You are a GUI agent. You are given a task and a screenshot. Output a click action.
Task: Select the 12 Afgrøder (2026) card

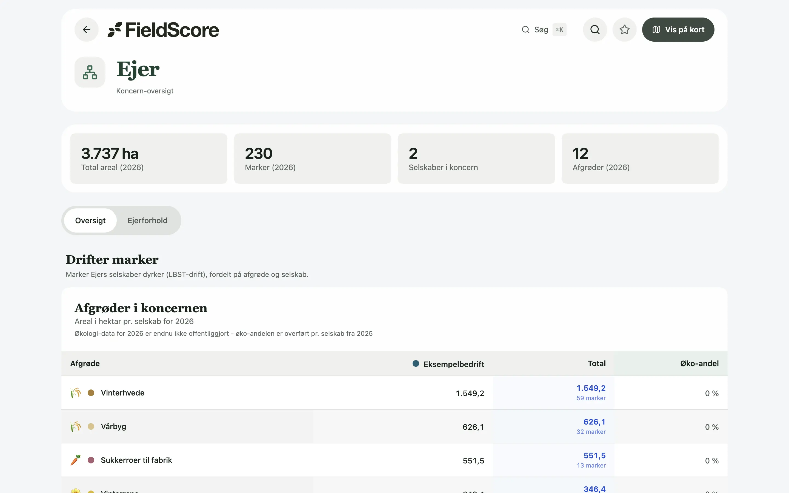click(x=640, y=159)
